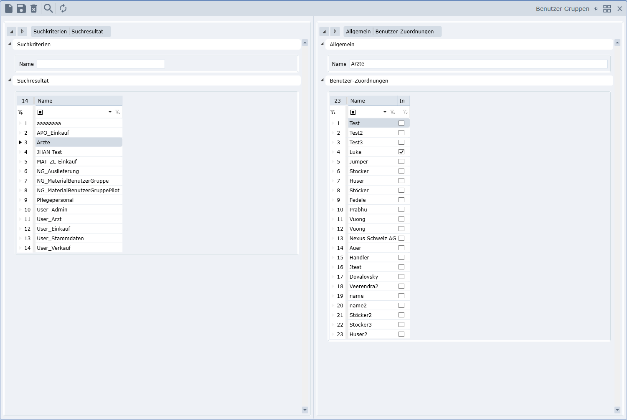Click the Name search criteria input field
This screenshot has width=627, height=420.
click(x=101, y=64)
